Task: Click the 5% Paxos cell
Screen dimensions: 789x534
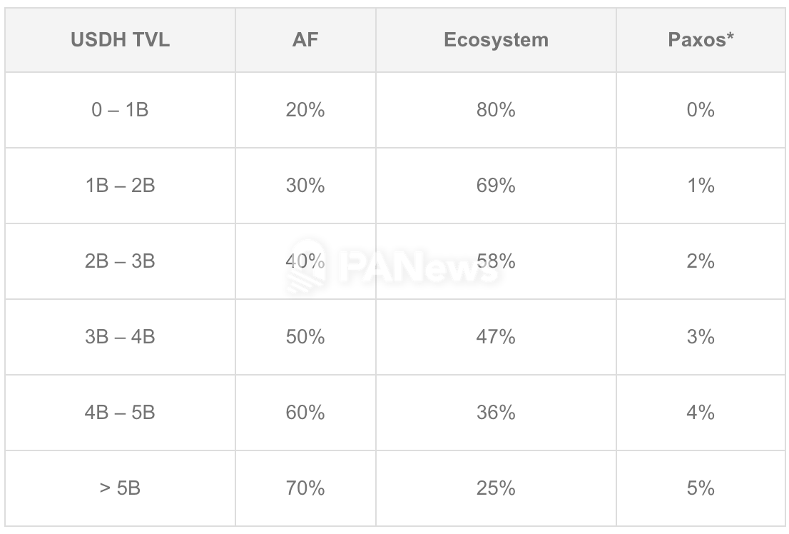Action: pos(701,488)
